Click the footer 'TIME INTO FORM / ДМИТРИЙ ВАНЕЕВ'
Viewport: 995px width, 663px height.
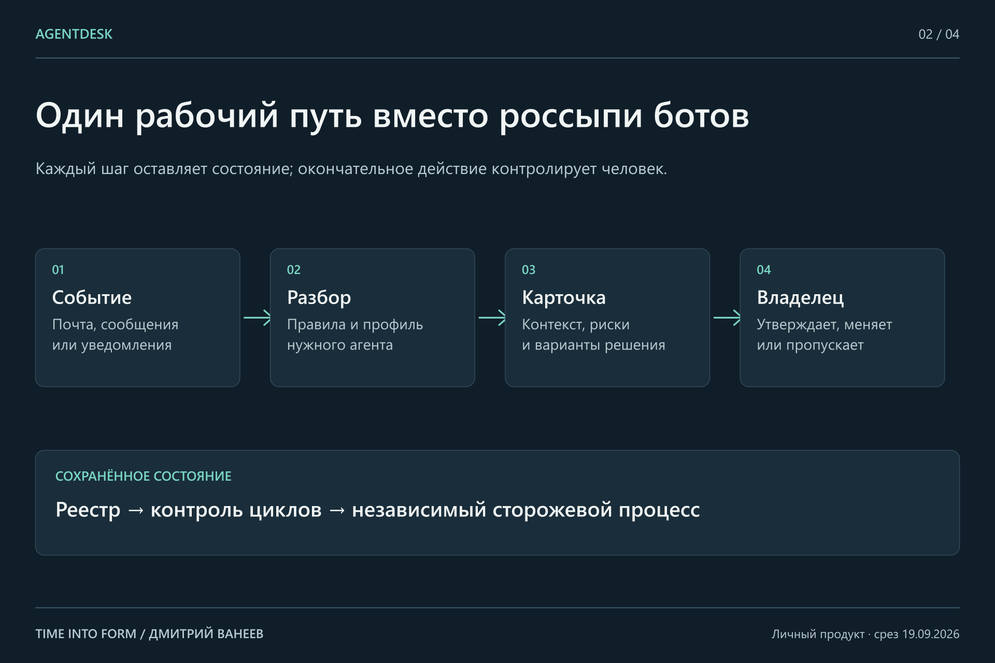149,634
